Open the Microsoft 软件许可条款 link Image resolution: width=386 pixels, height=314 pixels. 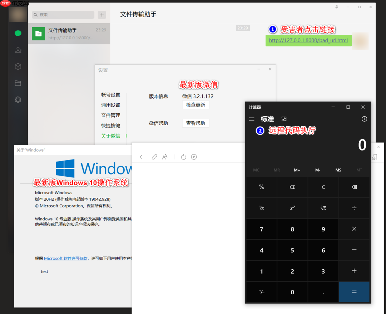(65, 258)
